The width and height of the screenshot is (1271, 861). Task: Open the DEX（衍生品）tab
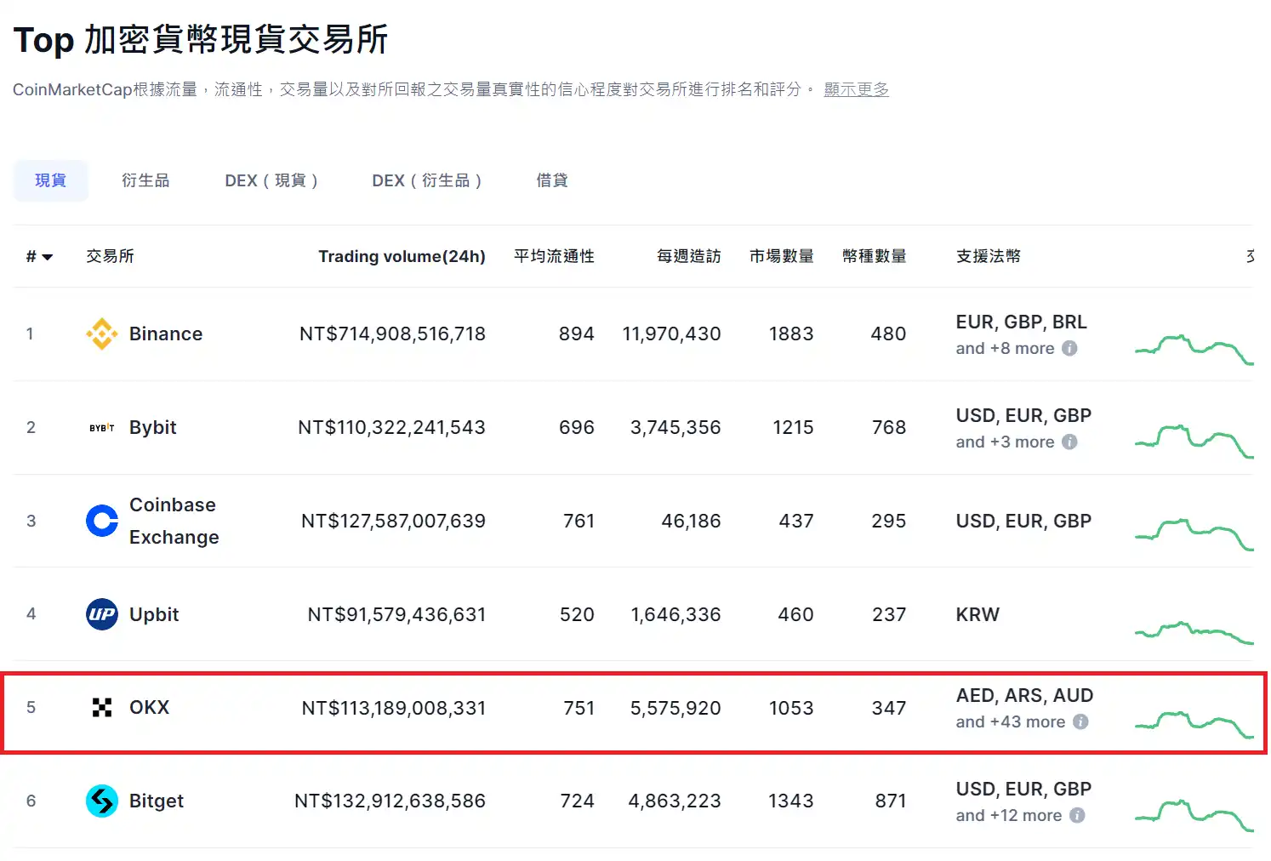point(427,180)
